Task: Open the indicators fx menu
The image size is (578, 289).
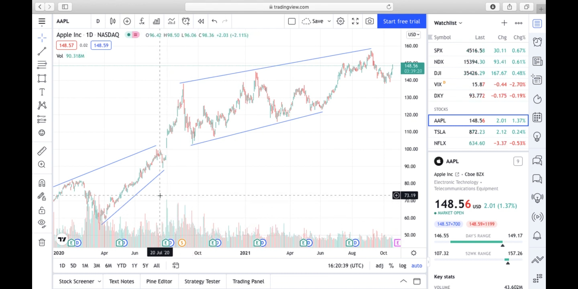Action: point(142,21)
